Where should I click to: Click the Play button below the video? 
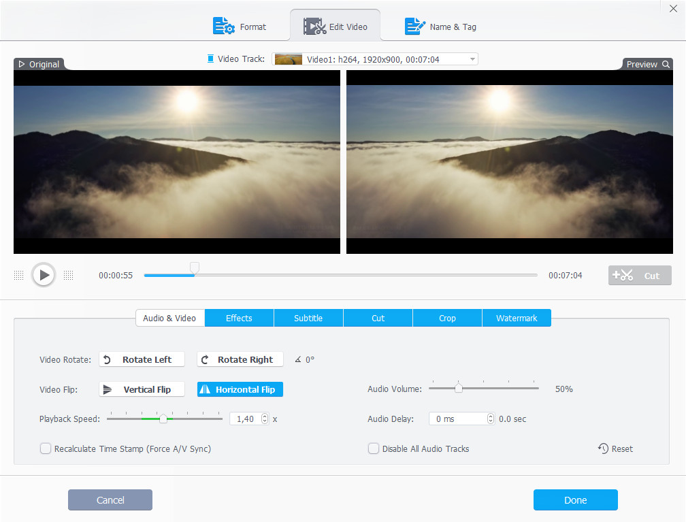pos(44,275)
